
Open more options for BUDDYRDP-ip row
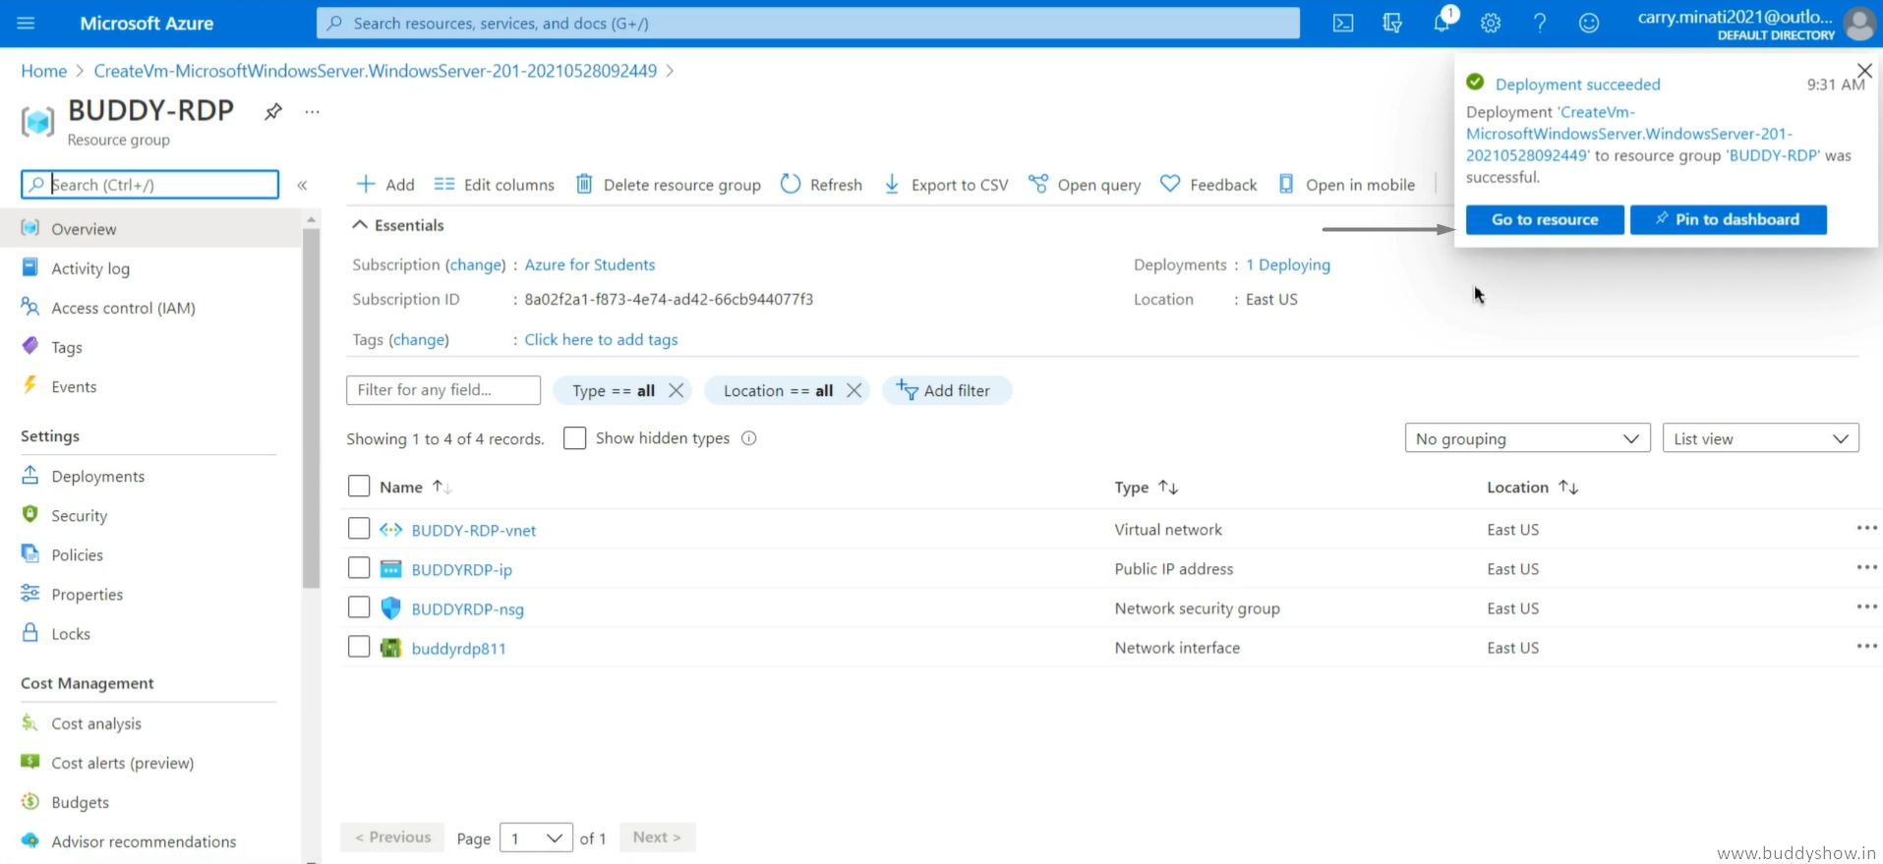(1866, 568)
